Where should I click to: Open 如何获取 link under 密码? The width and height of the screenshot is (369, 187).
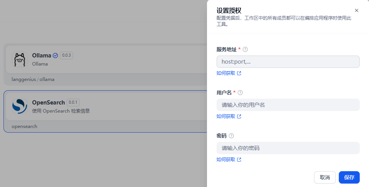[229, 160]
